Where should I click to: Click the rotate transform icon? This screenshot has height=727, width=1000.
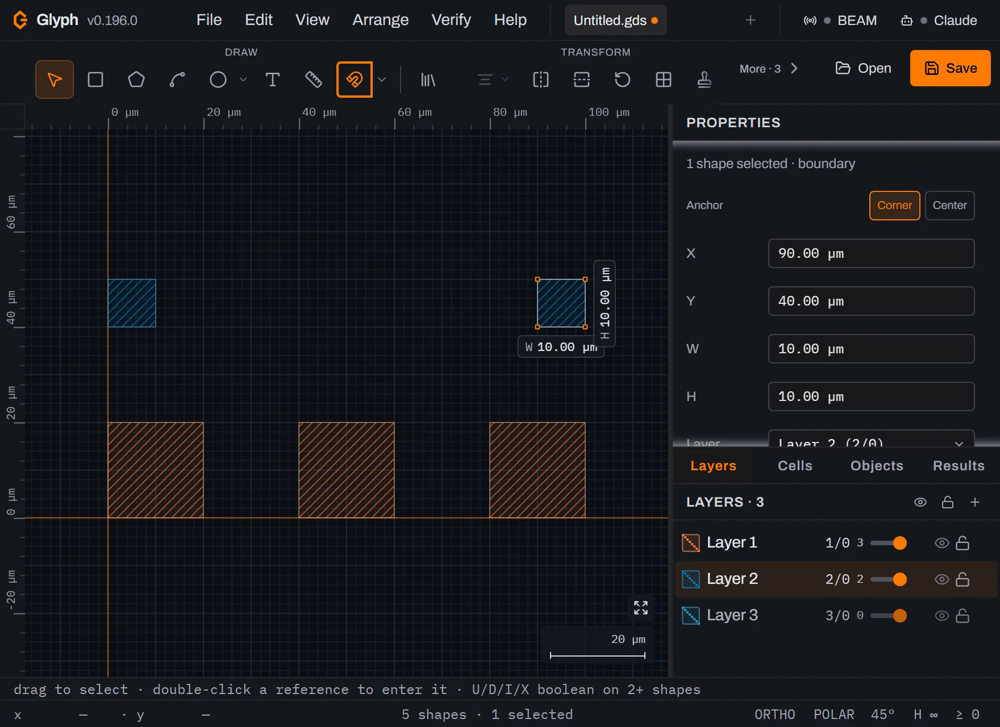(x=623, y=80)
